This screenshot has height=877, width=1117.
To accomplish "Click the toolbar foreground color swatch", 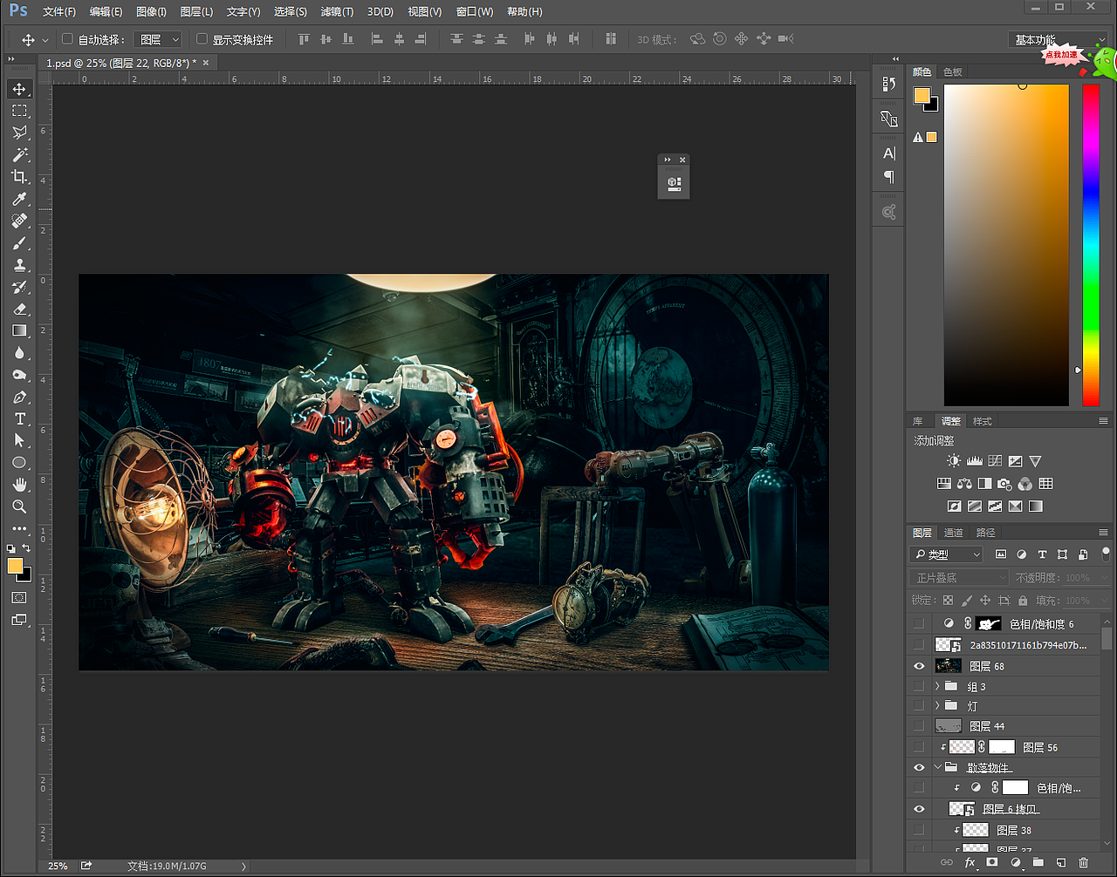I will click(x=15, y=566).
